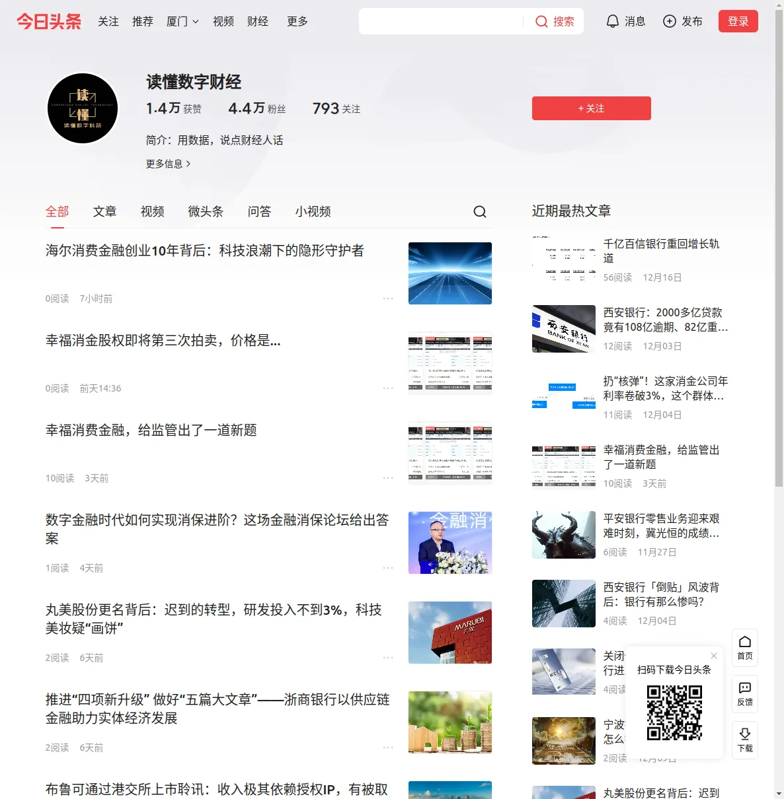This screenshot has width=784, height=799.
Task: Switch to the 小视频 tab
Action: pyautogui.click(x=313, y=211)
